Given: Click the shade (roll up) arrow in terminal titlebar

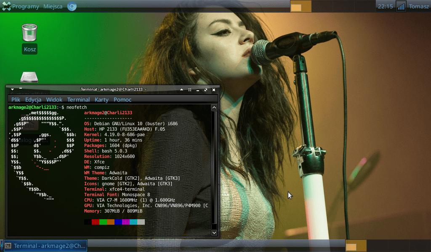Looking at the screenshot, I should 181,89.
